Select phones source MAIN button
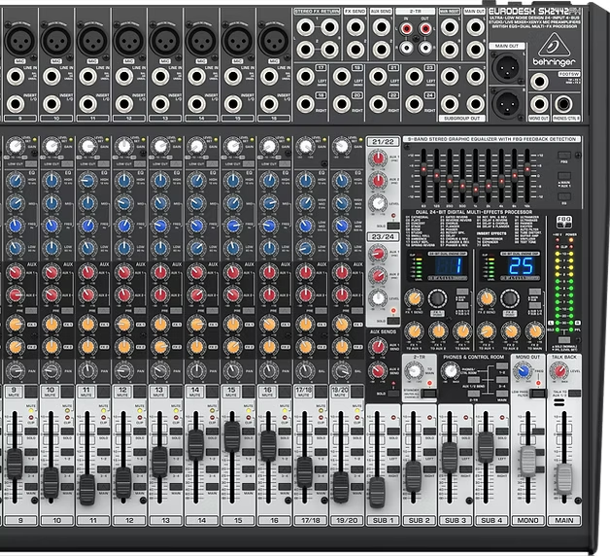The image size is (610, 556). click(502, 394)
